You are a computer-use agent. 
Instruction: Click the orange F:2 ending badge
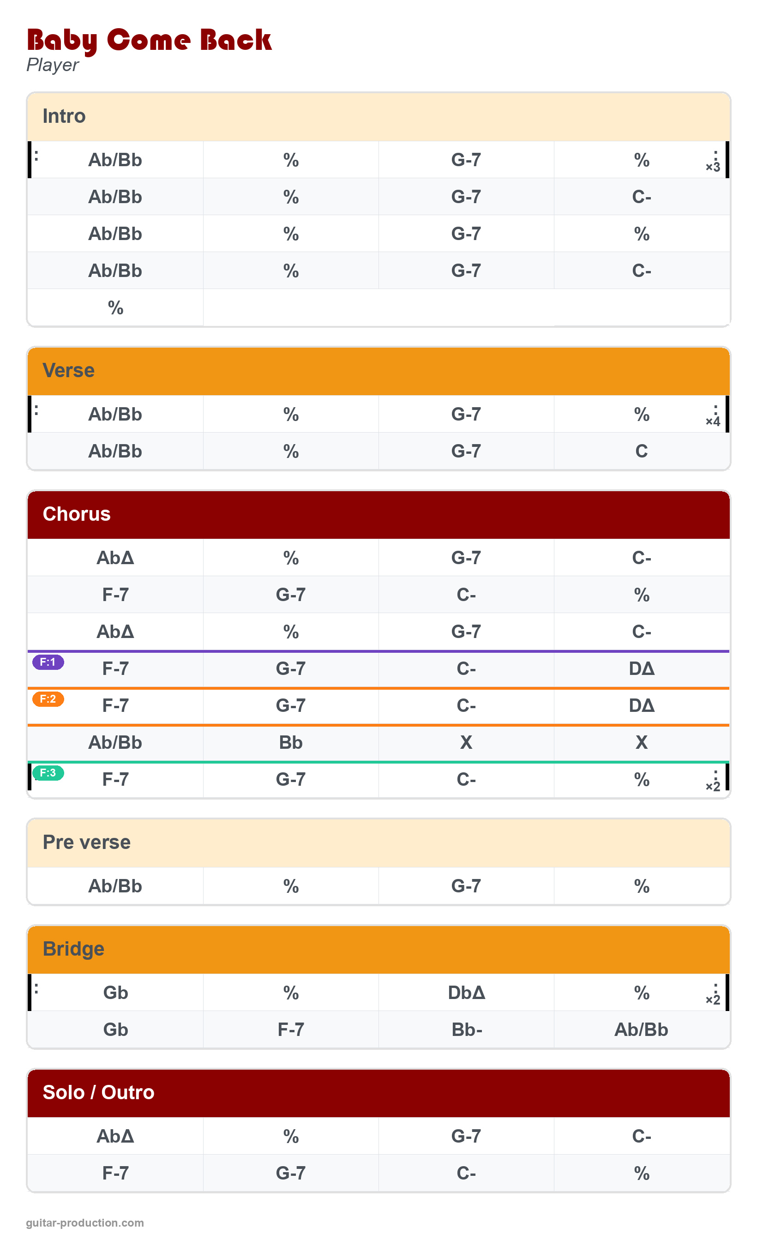coord(48,698)
